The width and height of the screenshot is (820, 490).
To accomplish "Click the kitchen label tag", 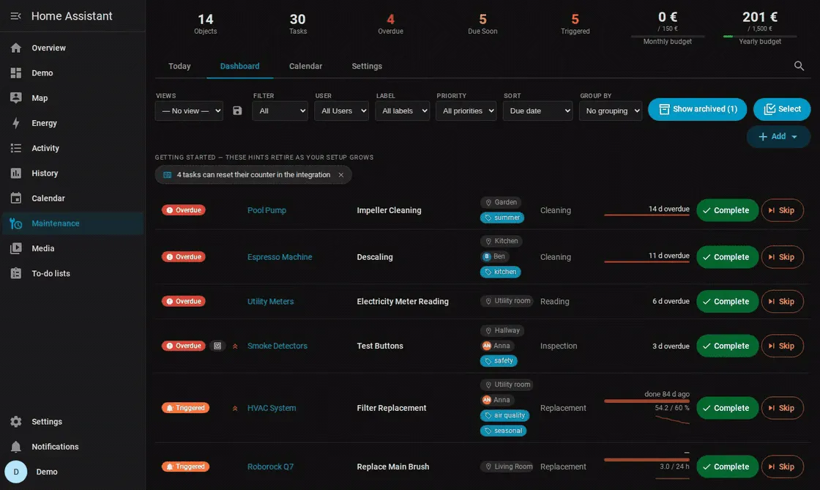I will pos(501,272).
